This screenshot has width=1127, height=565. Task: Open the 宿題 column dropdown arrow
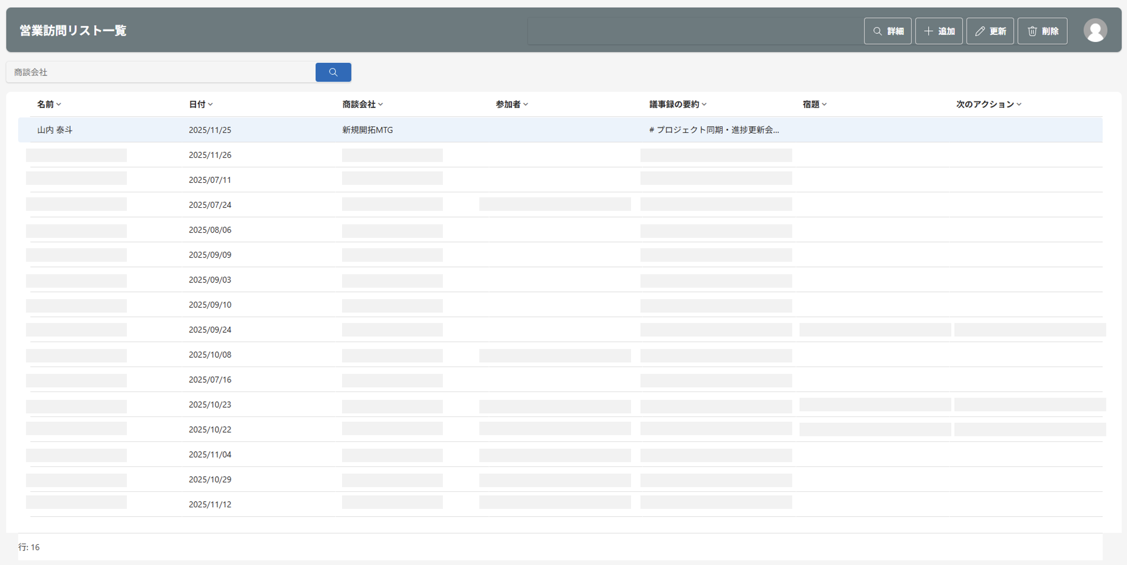[x=824, y=104]
